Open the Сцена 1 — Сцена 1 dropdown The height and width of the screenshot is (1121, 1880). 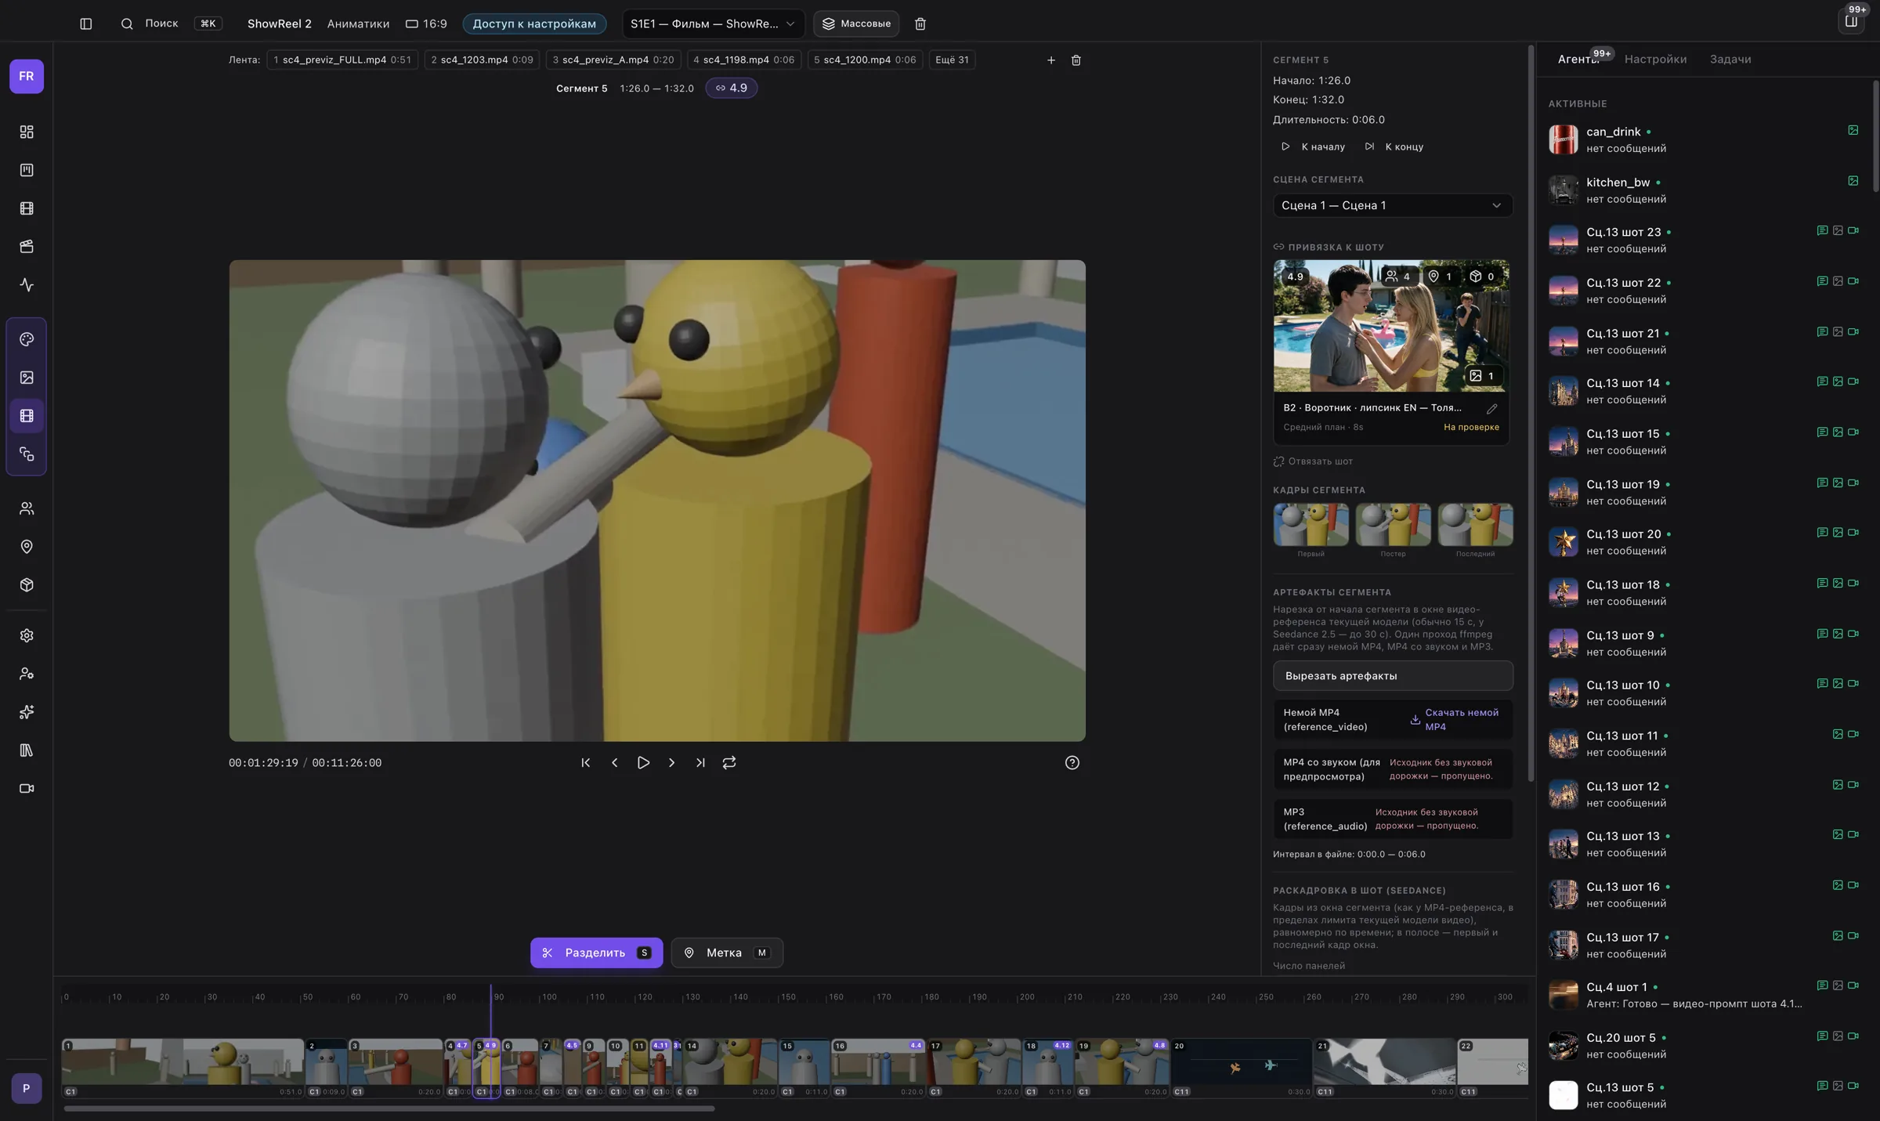pos(1393,205)
